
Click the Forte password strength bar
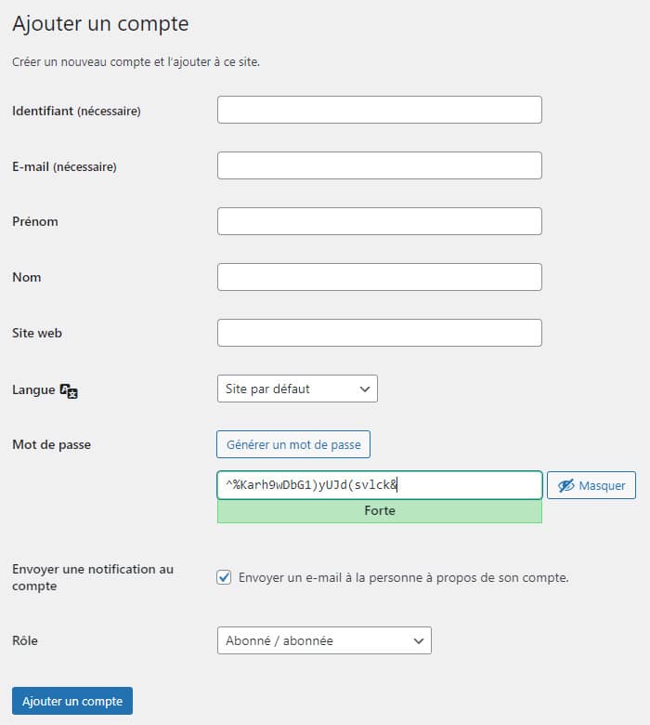click(x=379, y=511)
